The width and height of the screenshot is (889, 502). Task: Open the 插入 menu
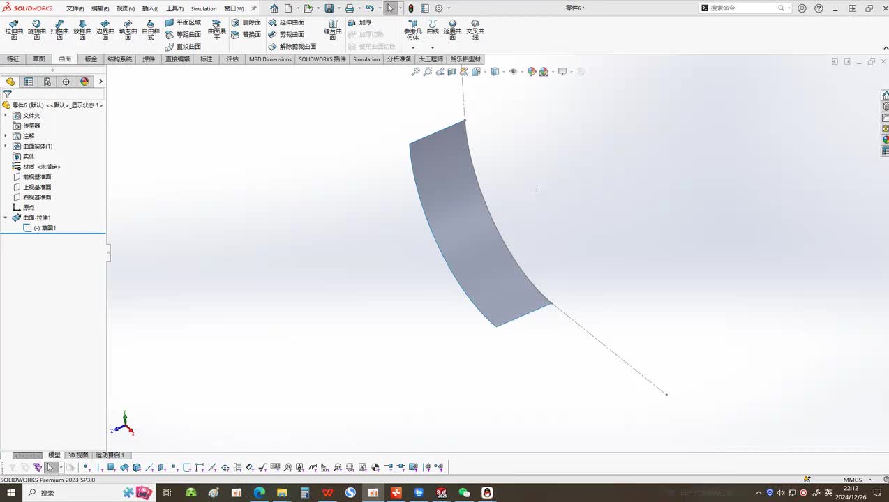click(x=150, y=8)
